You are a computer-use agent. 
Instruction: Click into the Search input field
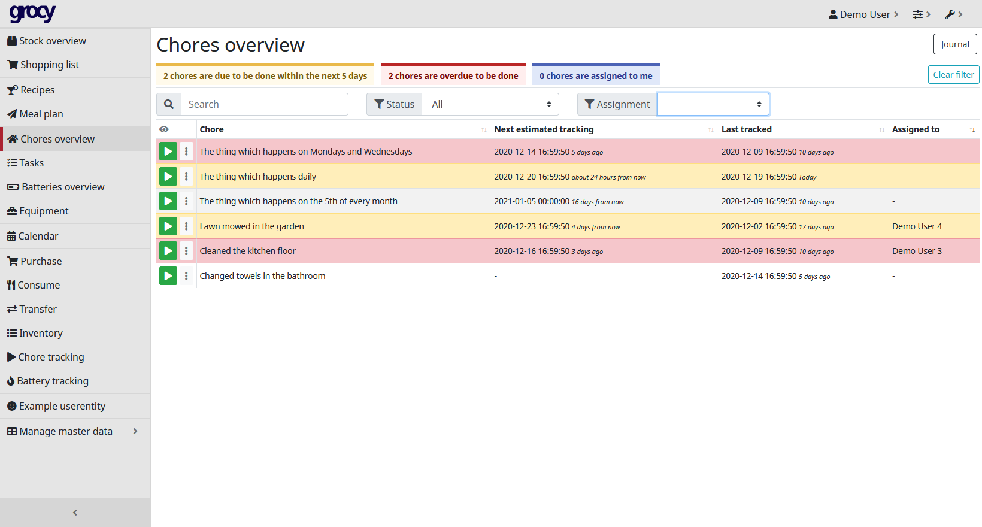264,104
